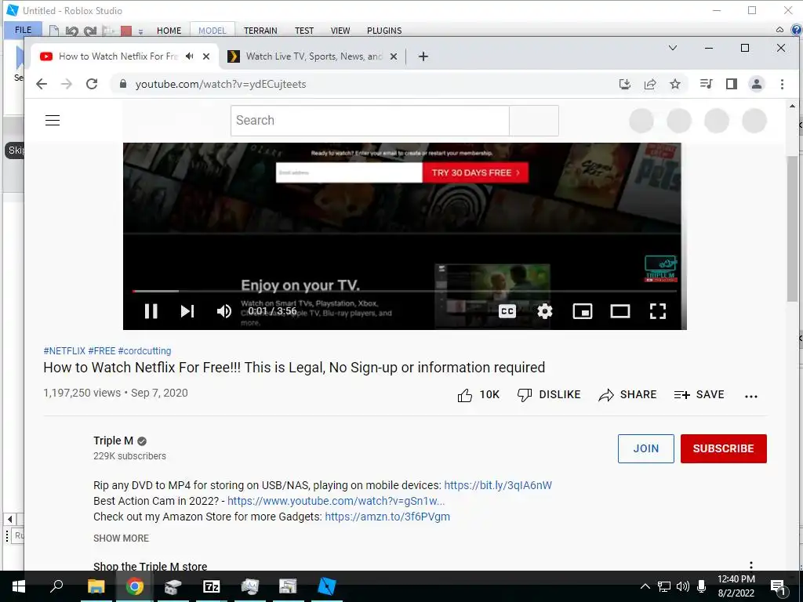Image resolution: width=803 pixels, height=602 pixels.
Task: Click the DISLIKE button
Action: tap(548, 395)
